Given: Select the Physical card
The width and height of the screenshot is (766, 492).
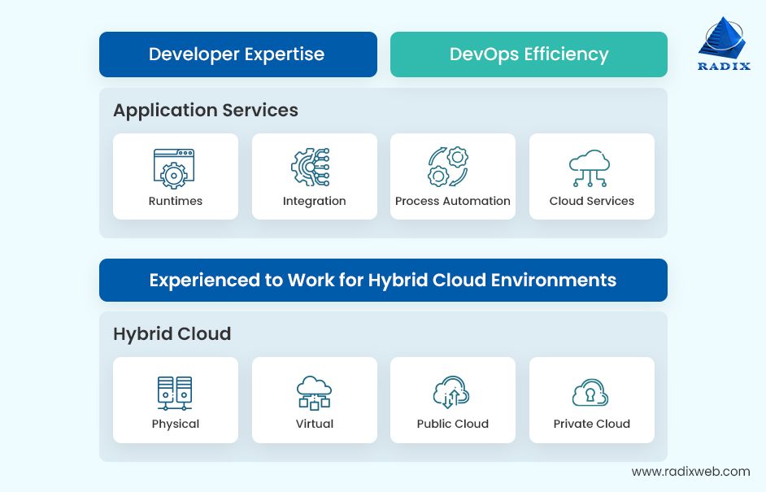Looking at the screenshot, I should pyautogui.click(x=176, y=399).
